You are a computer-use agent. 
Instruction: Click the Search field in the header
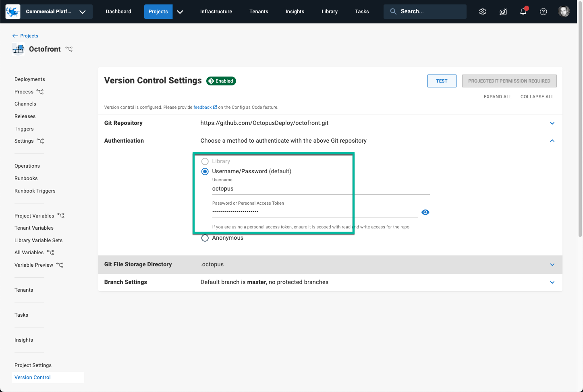tap(425, 11)
